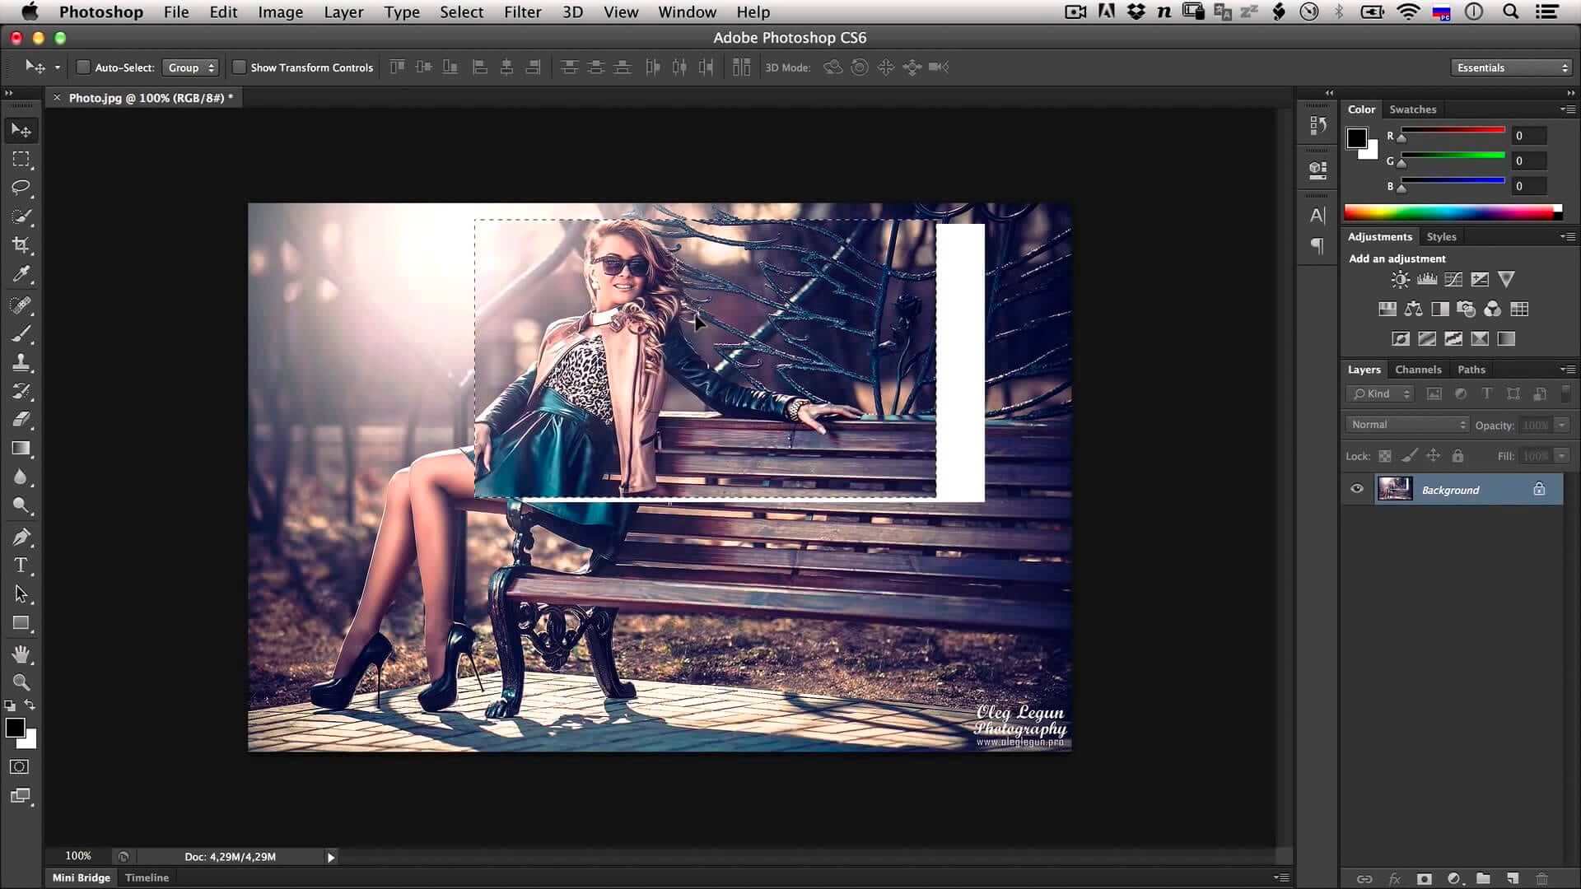
Task: Open the Normal blend mode dropdown
Action: coord(1406,425)
